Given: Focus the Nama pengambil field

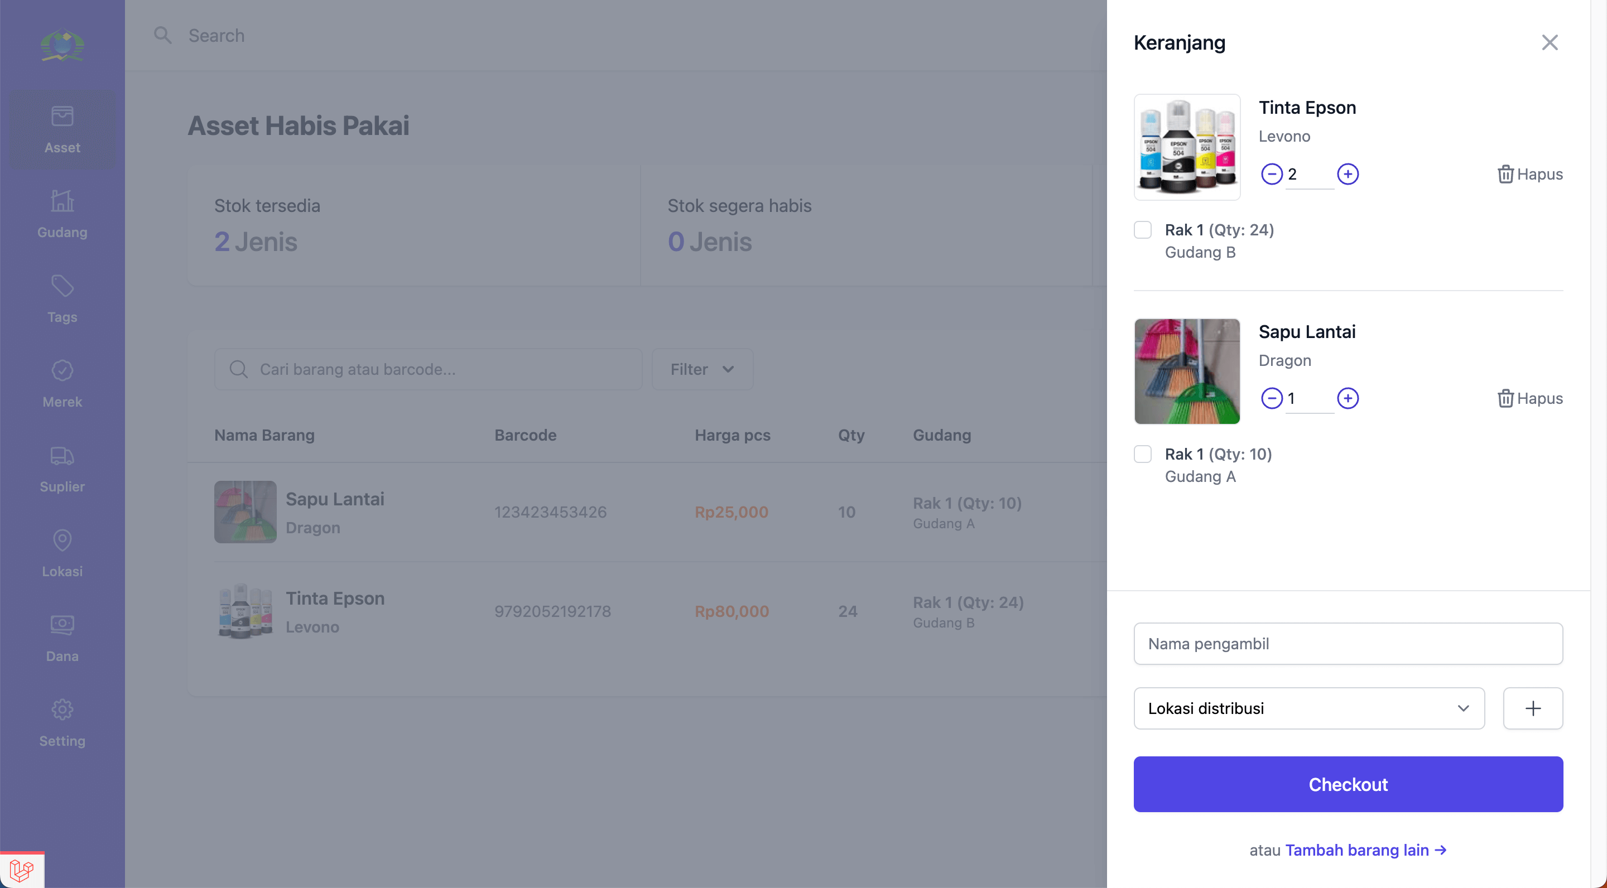Looking at the screenshot, I should point(1348,644).
